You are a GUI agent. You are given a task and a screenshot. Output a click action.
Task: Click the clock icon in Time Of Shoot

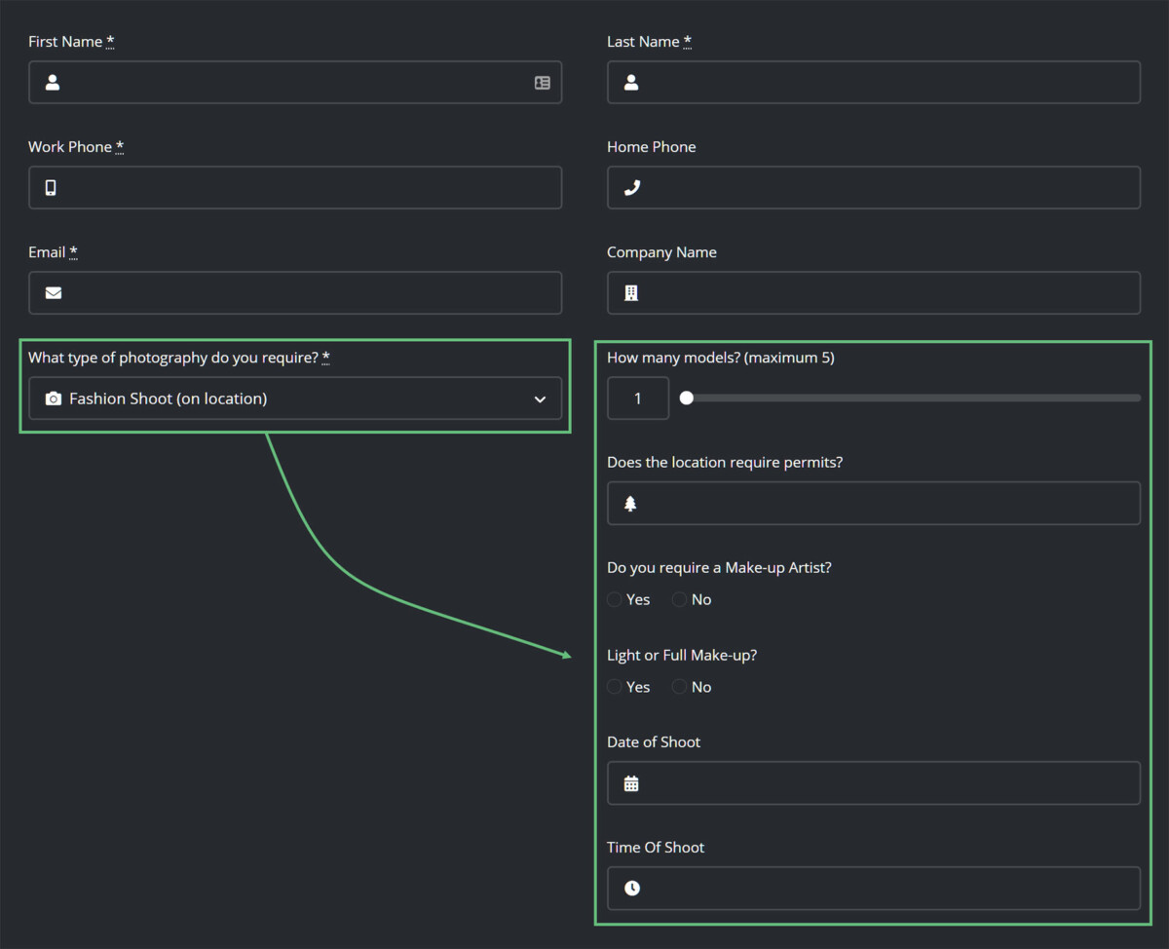(632, 889)
